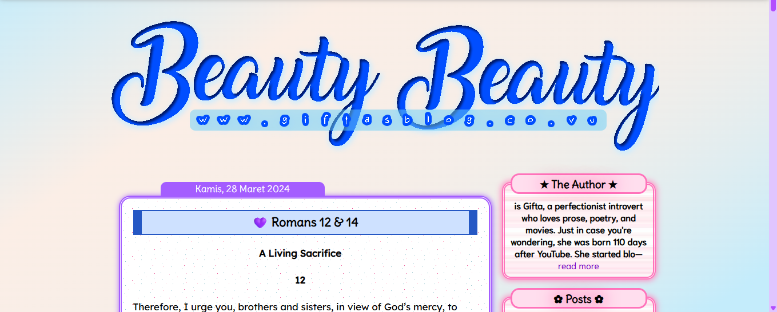Viewport: 777px width, 312px height.
Task: Click "The Author" widget title text
Action: [x=578, y=185]
